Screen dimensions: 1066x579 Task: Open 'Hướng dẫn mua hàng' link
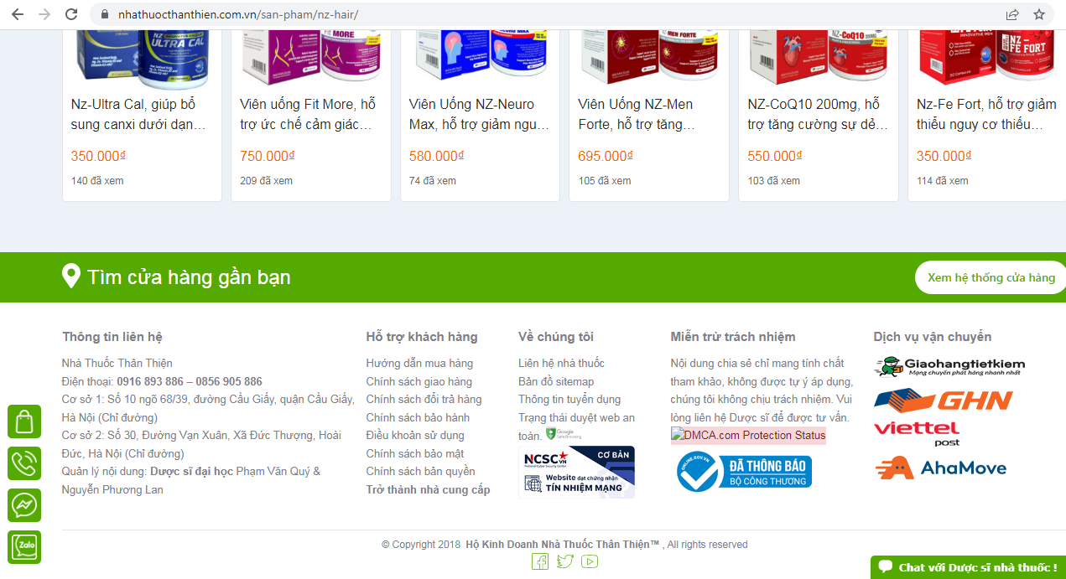(x=419, y=363)
